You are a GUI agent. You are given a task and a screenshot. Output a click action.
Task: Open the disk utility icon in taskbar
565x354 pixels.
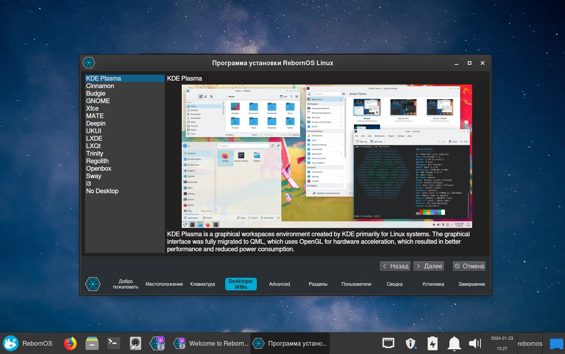[136, 343]
